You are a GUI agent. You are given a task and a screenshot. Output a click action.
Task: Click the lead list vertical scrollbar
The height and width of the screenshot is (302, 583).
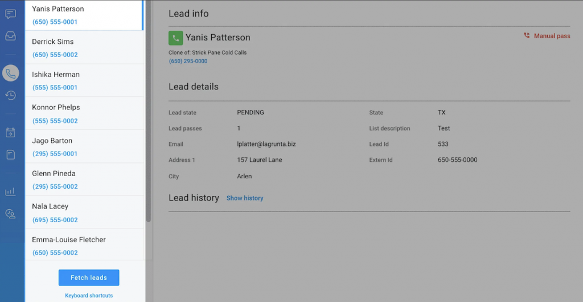click(x=149, y=114)
